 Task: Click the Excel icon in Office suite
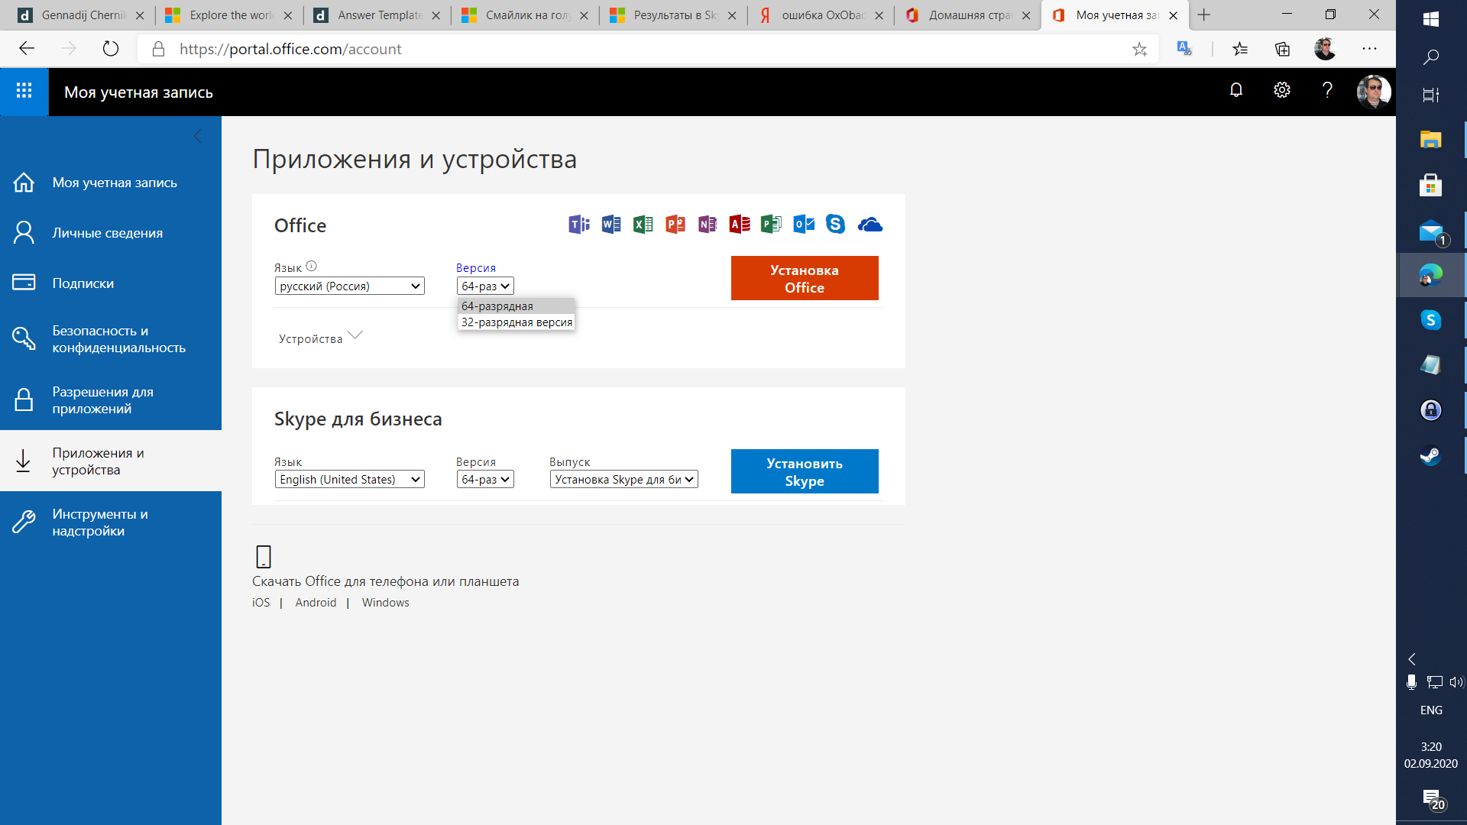tap(643, 224)
